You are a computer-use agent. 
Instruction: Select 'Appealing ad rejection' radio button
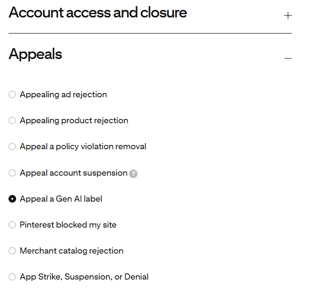(12, 95)
